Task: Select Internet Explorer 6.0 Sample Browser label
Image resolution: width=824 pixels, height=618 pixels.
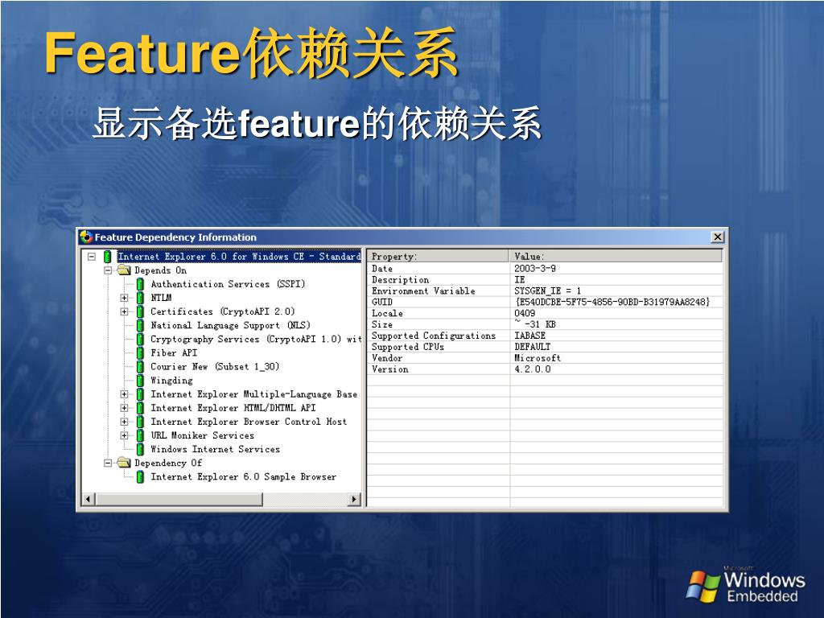Action: [x=243, y=476]
